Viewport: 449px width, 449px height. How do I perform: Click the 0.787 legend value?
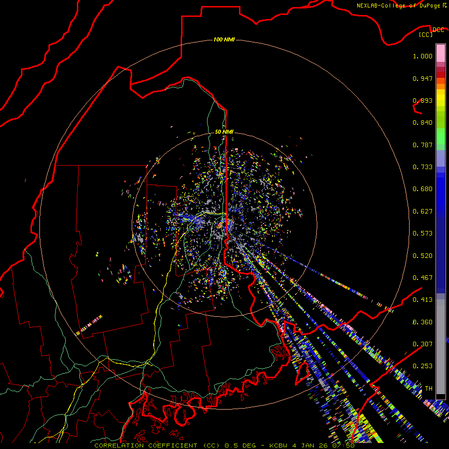(423, 145)
